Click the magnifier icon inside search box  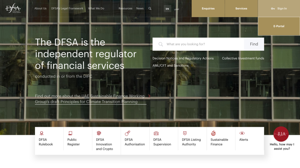(x=161, y=44)
